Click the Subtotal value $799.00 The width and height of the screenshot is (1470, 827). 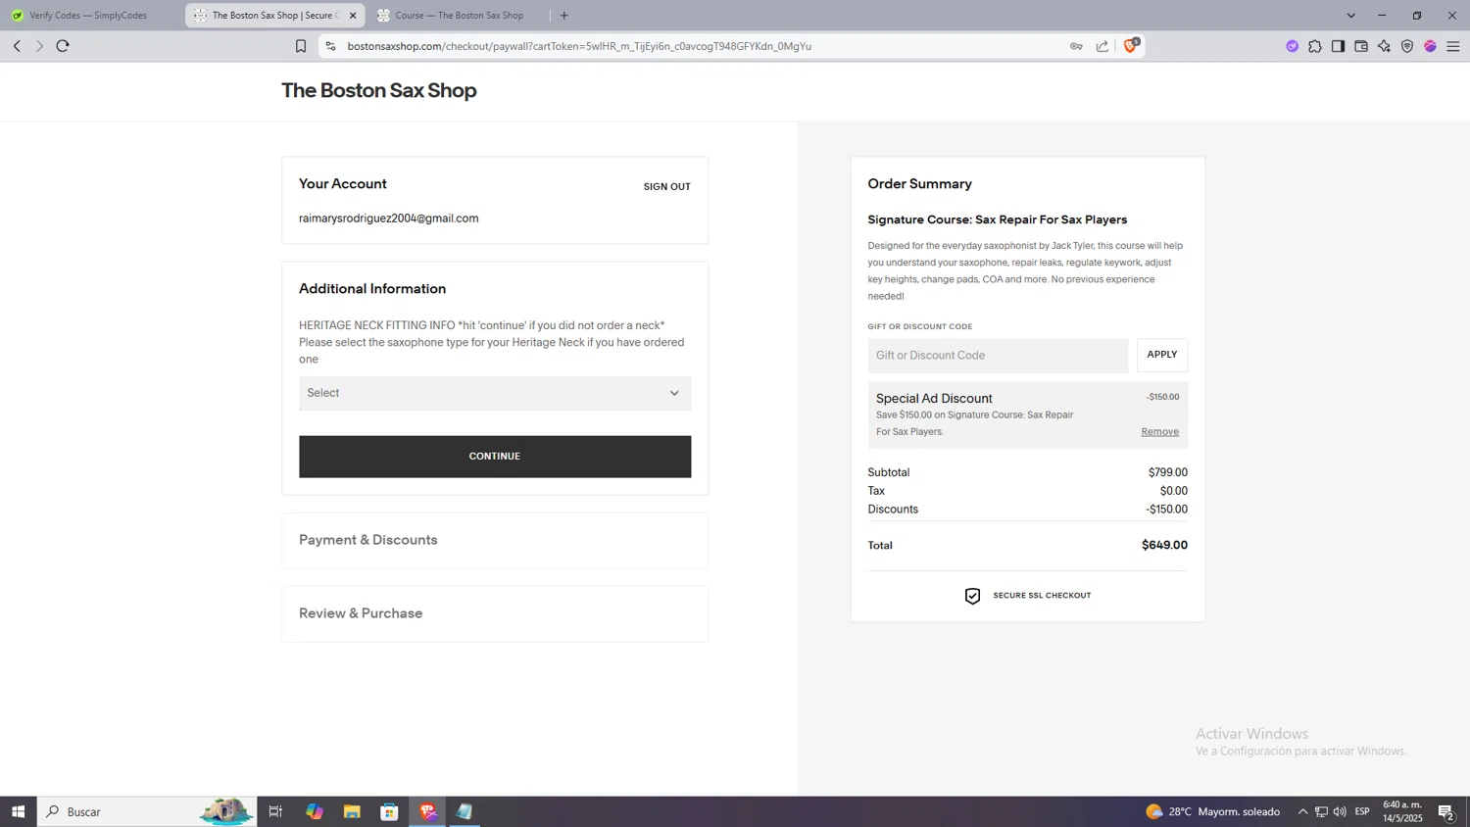click(x=1167, y=472)
